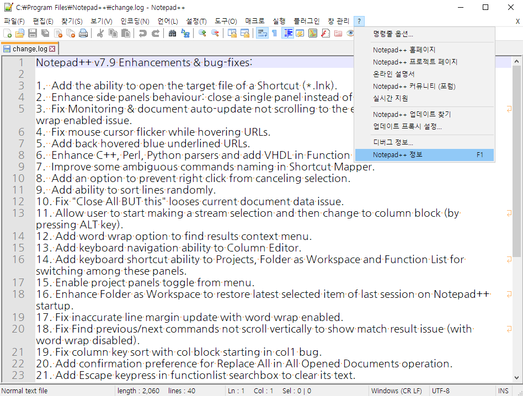Viewport: 523px width, 396px height.
Task: Open the 플러그인 menu
Action: [x=306, y=22]
